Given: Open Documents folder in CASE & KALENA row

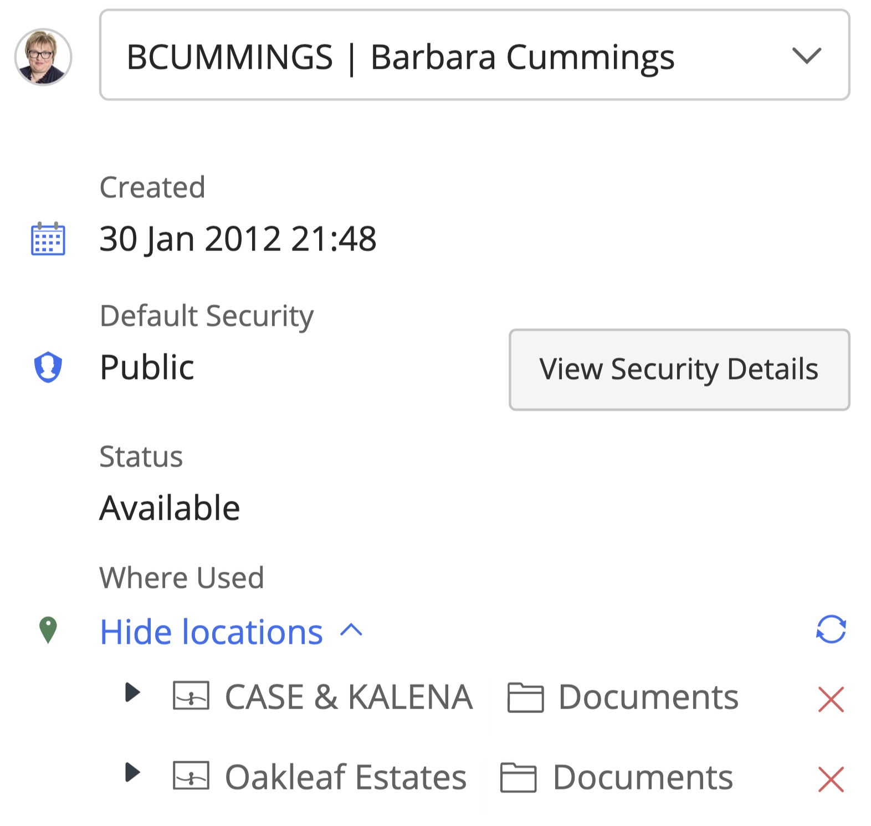Looking at the screenshot, I should tap(647, 697).
